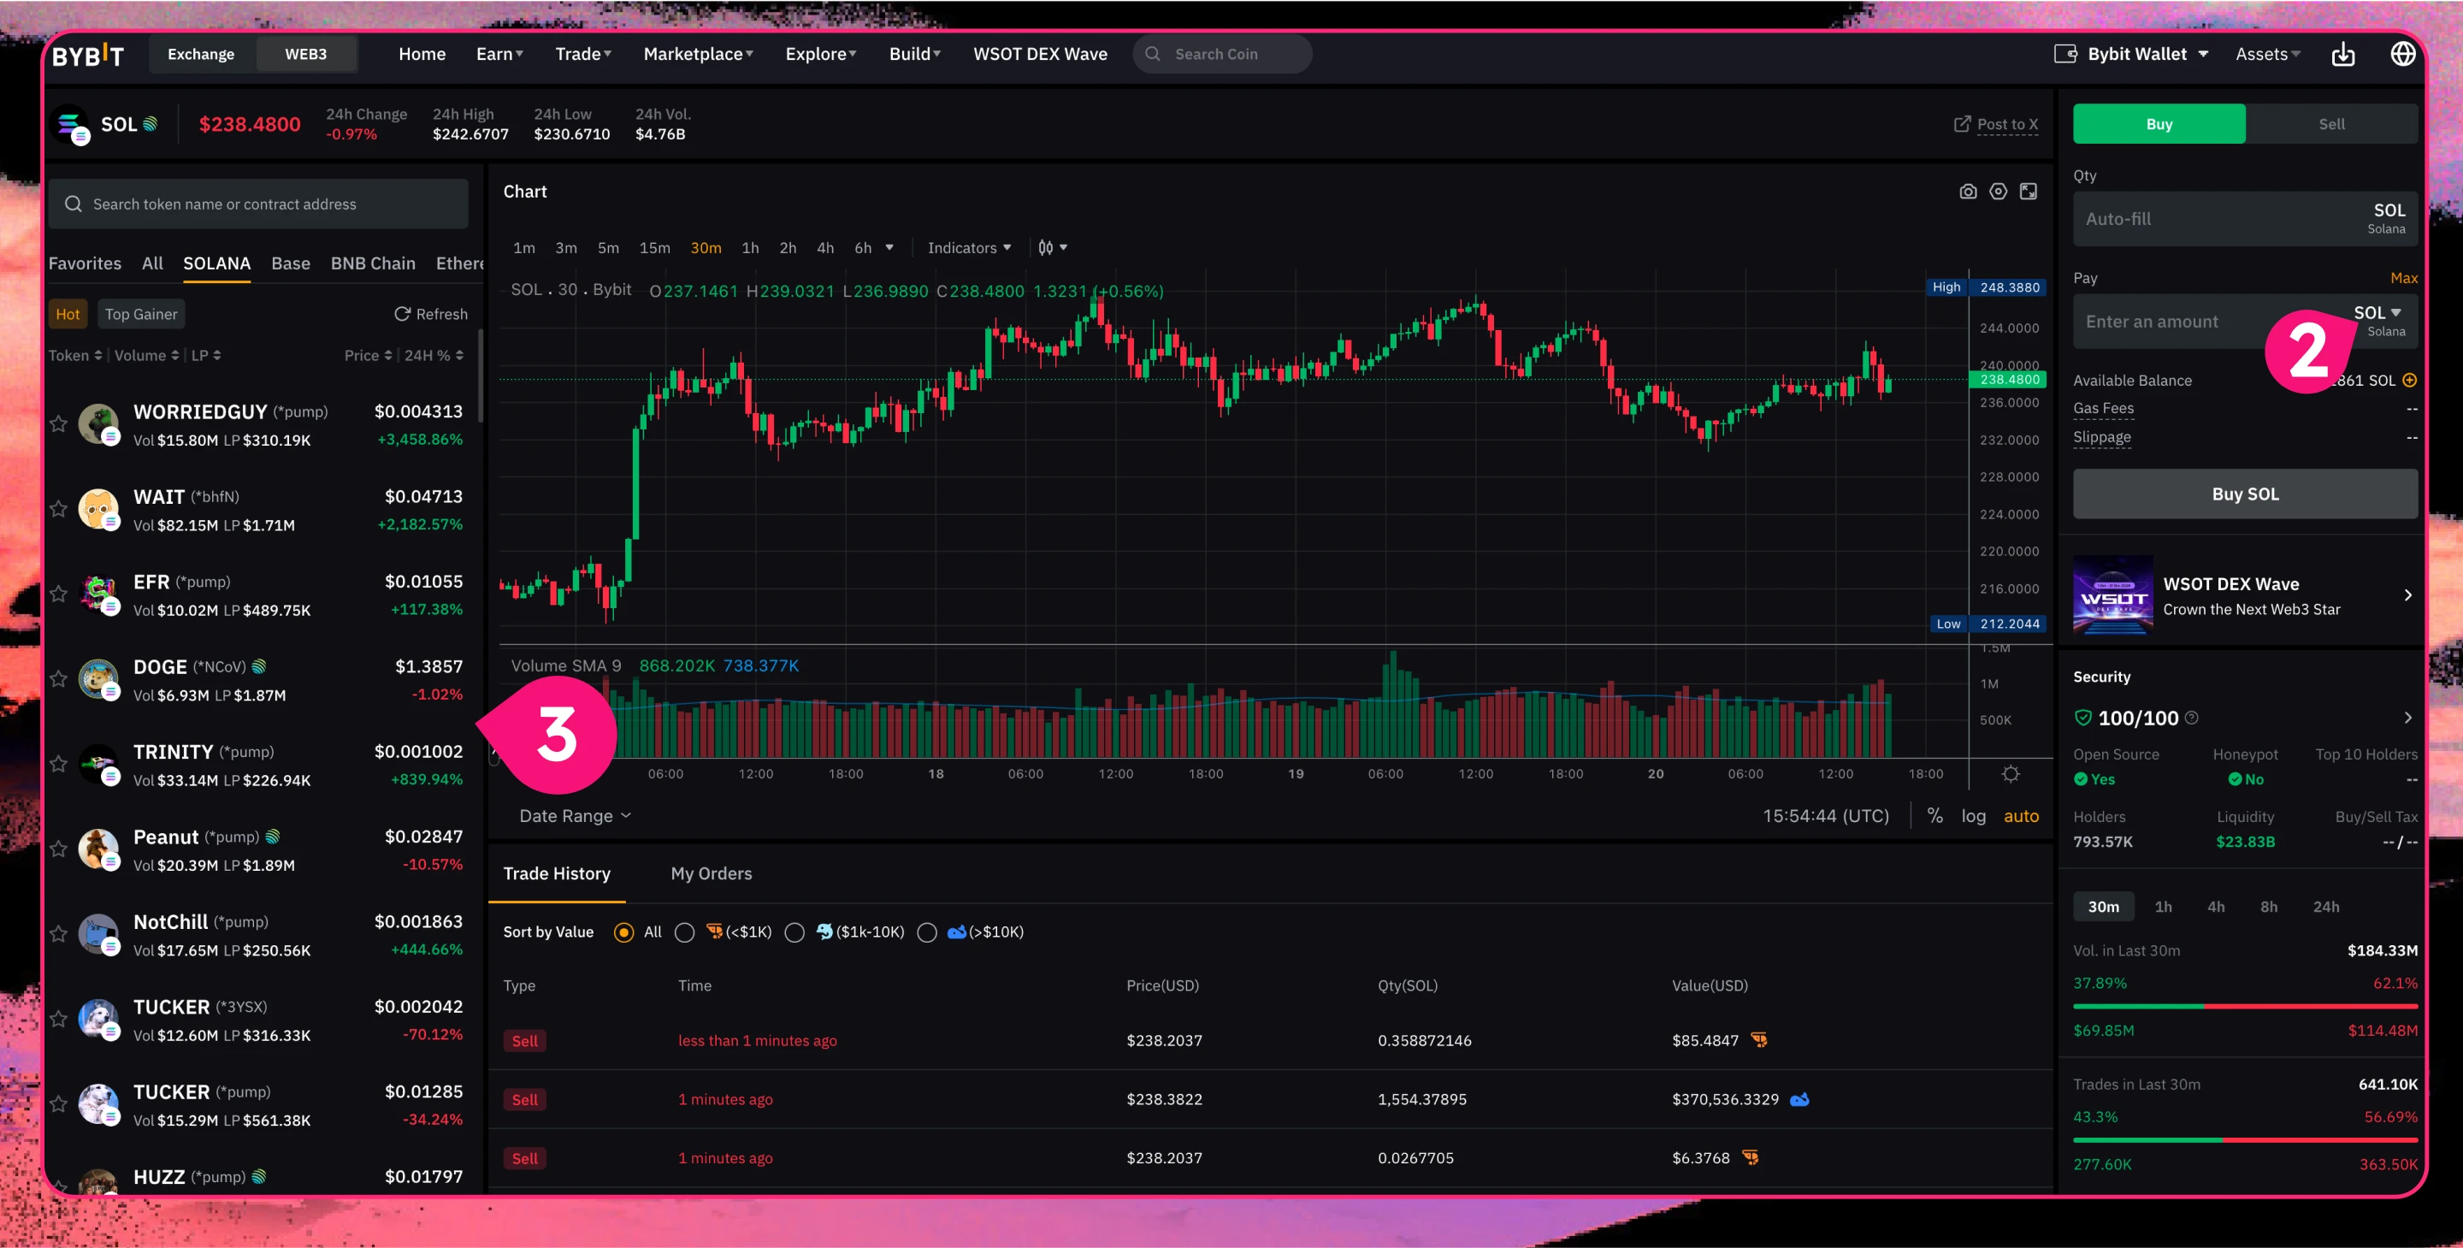This screenshot has height=1248, width=2463.
Task: Favorite the TRINITY token star
Action: click(58, 764)
